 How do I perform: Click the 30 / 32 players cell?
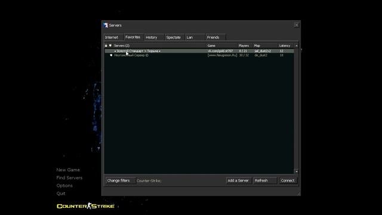coord(244,56)
